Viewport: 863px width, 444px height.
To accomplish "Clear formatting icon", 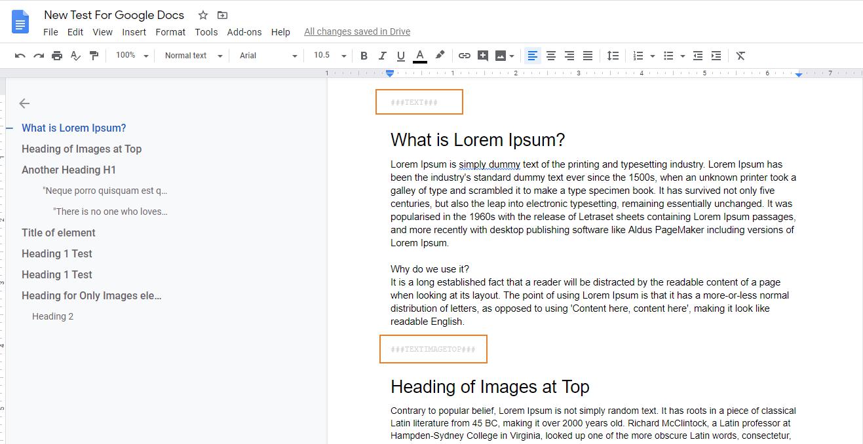I will (741, 56).
